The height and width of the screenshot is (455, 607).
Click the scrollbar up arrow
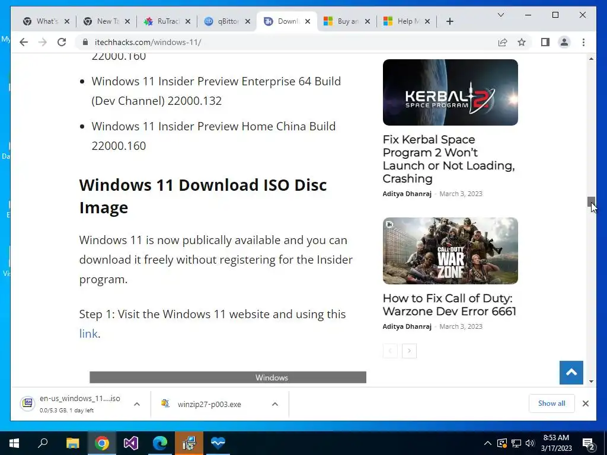tap(591, 59)
